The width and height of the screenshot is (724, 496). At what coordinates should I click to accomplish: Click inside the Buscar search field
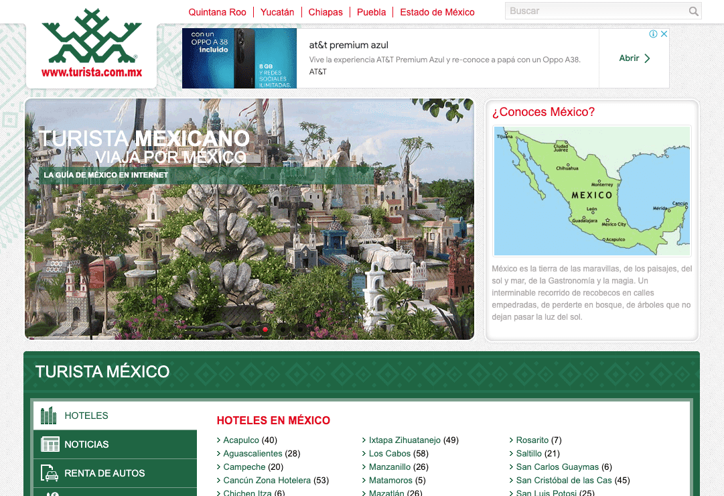[x=596, y=11]
